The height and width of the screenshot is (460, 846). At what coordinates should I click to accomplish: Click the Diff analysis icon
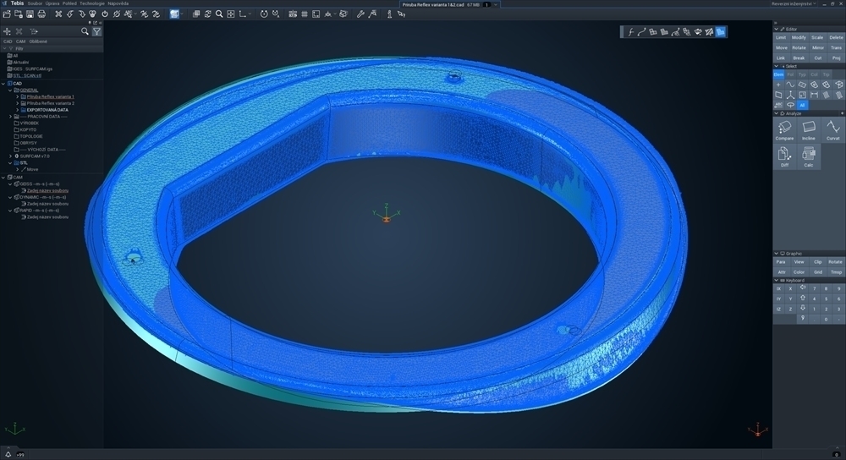tap(784, 156)
